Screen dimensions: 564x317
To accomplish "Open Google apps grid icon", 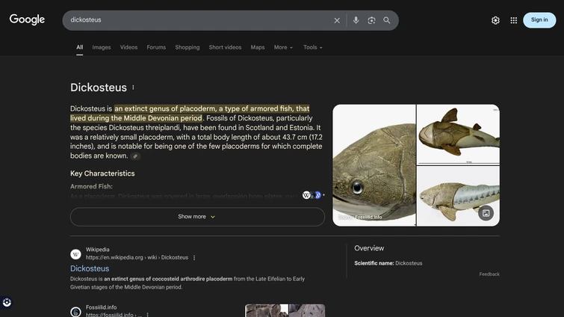I will pos(514,20).
